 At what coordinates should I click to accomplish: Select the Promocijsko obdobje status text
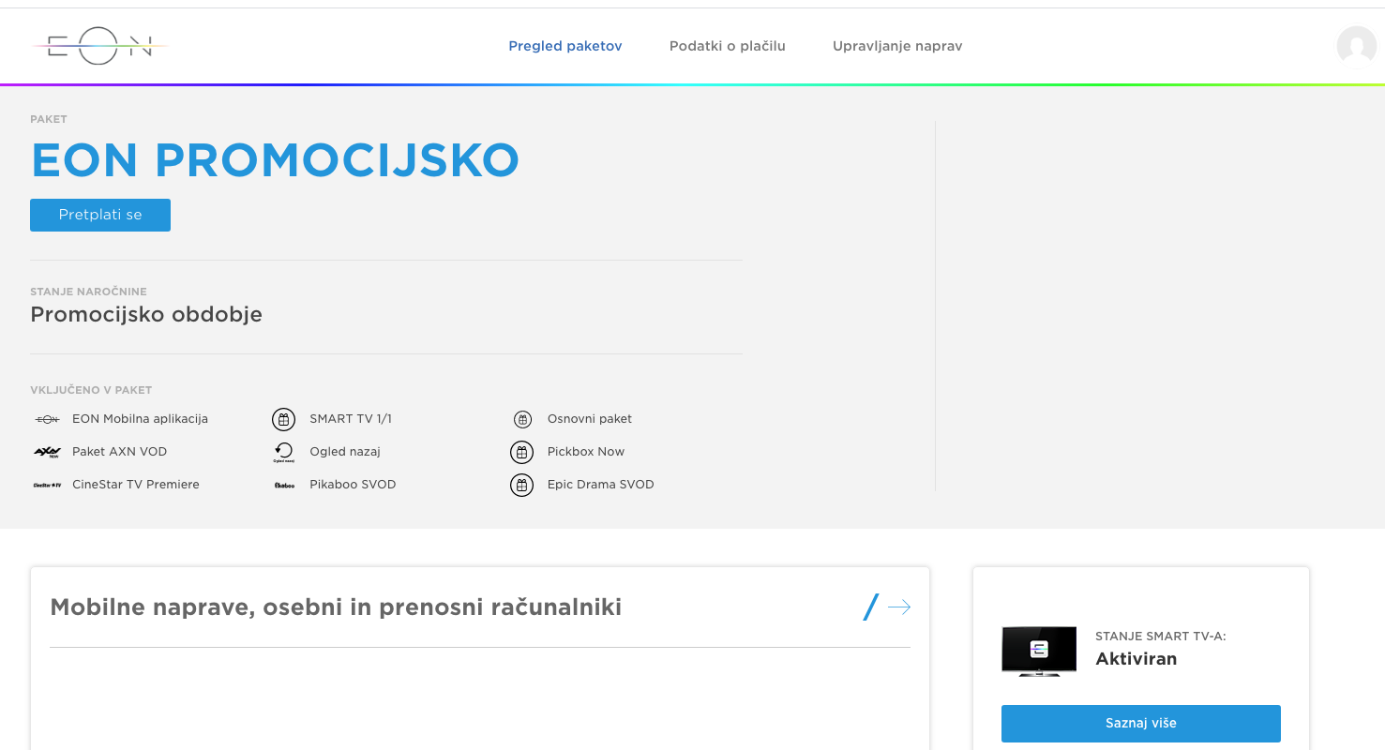click(x=146, y=314)
